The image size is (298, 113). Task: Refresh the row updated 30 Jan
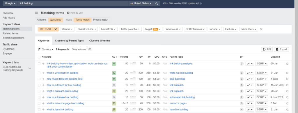pyautogui.click(x=287, y=64)
